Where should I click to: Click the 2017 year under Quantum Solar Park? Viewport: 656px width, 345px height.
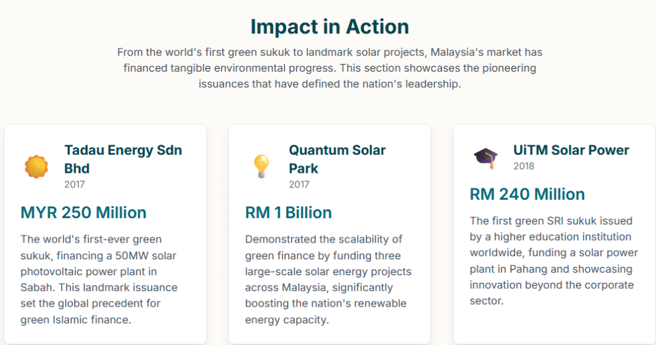[x=299, y=184]
